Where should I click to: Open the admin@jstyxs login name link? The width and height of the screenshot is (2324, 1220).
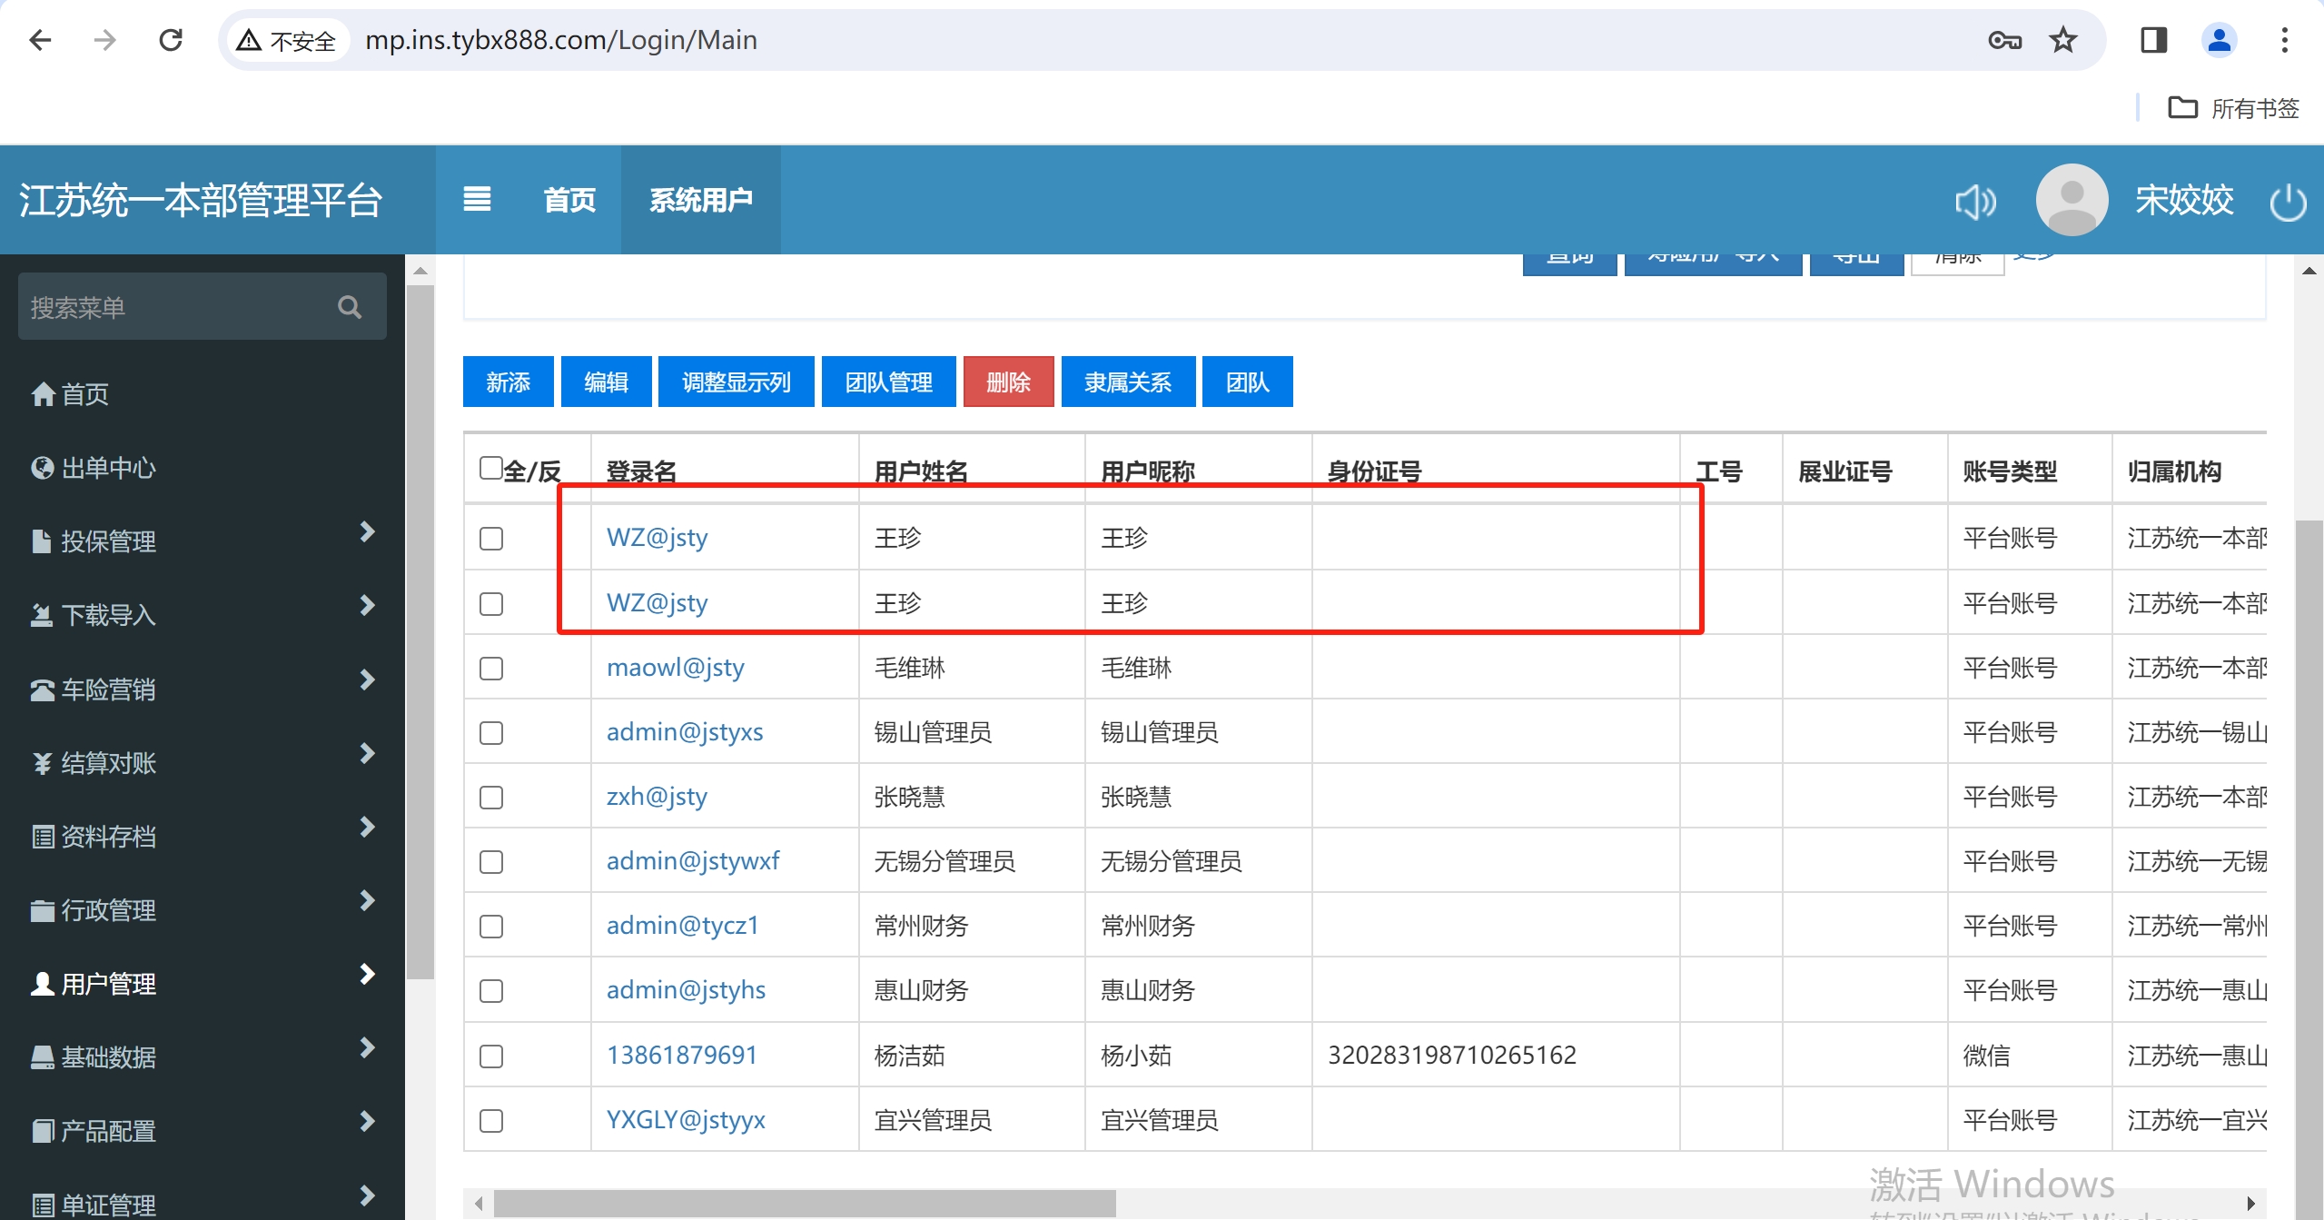click(x=684, y=732)
